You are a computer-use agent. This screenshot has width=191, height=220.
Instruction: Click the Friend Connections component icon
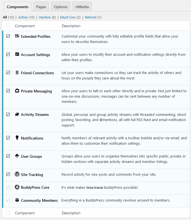pyautogui.click(x=17, y=72)
